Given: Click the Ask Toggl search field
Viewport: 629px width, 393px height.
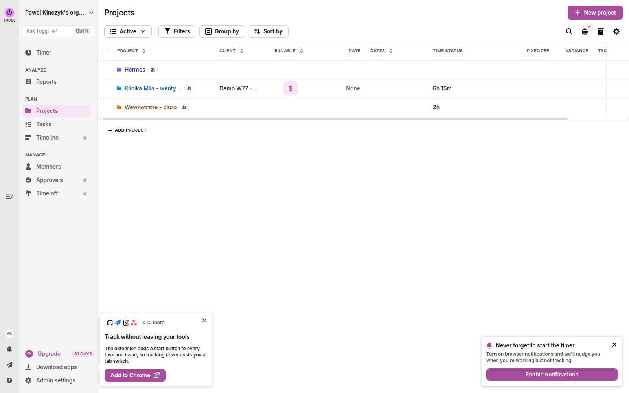Looking at the screenshot, I should [x=58, y=31].
